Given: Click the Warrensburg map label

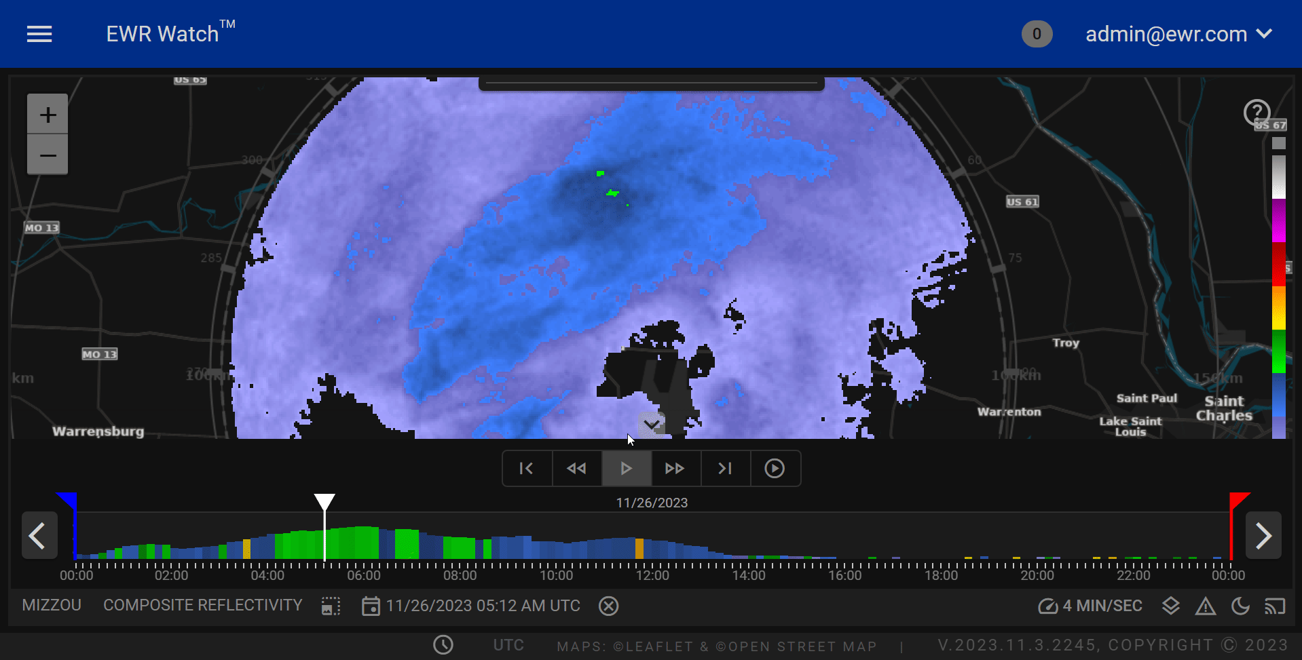Looking at the screenshot, I should tap(98, 431).
